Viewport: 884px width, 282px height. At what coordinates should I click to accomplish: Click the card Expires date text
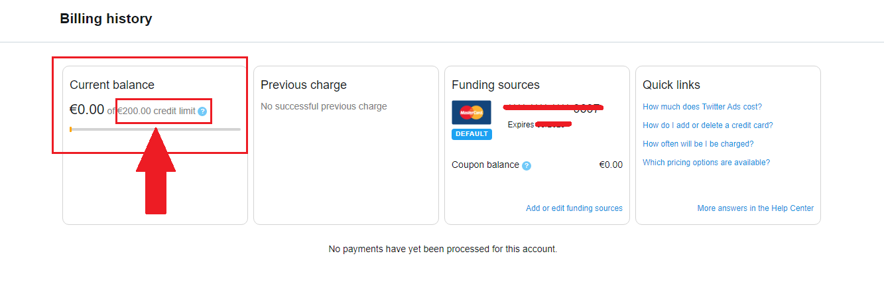tap(539, 125)
